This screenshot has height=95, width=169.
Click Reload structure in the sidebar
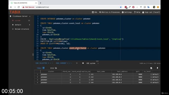(22, 29)
